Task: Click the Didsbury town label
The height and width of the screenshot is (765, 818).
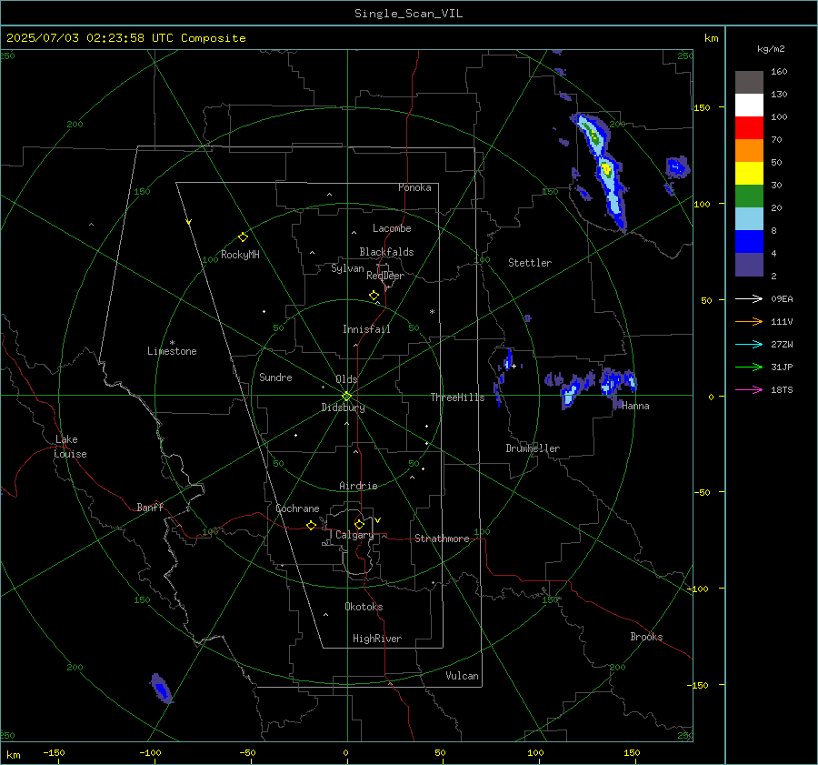Action: click(x=343, y=408)
